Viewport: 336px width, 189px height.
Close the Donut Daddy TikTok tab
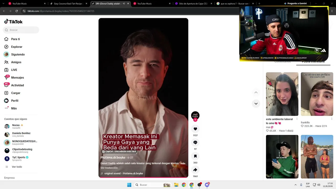128,4
